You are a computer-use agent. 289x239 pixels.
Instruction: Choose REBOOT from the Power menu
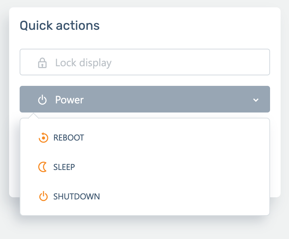(69, 138)
